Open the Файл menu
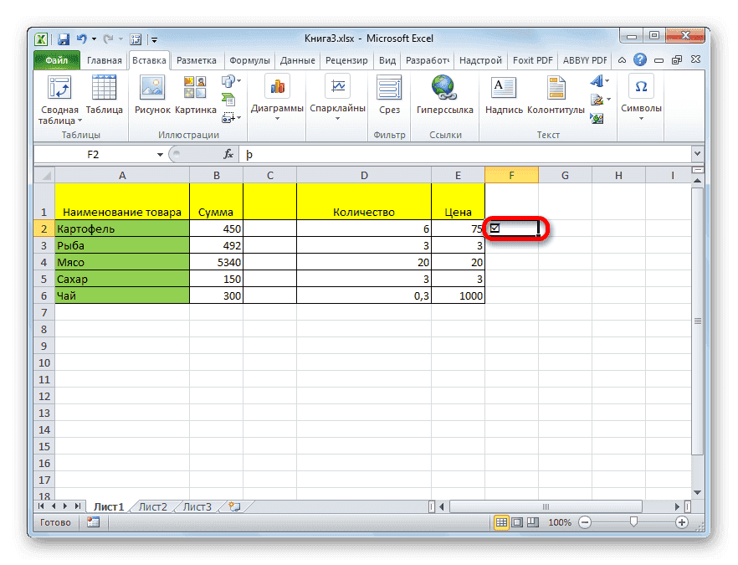Viewport: 738px width, 565px height. point(56,59)
